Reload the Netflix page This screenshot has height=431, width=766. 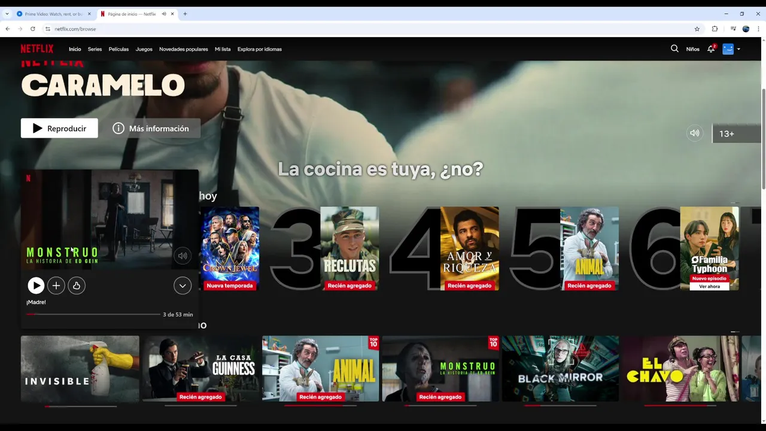(34, 29)
